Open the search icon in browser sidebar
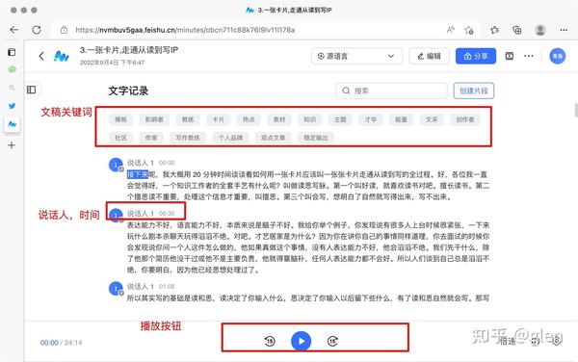Viewport: 578px width, 362px height. pos(13,88)
